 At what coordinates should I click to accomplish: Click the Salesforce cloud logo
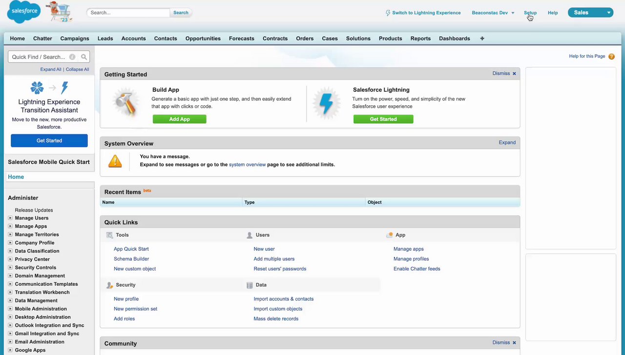point(23,12)
